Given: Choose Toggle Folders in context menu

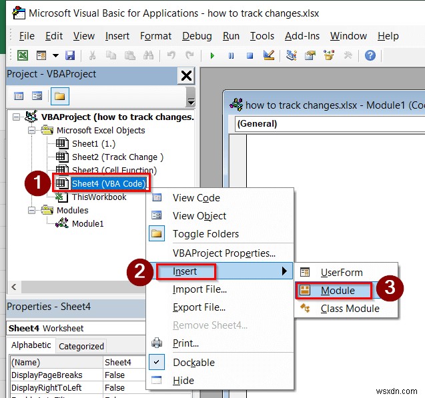Looking at the screenshot, I should click(x=220, y=233).
